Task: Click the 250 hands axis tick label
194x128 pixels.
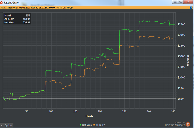Action: pyautogui.click(x=124, y=111)
